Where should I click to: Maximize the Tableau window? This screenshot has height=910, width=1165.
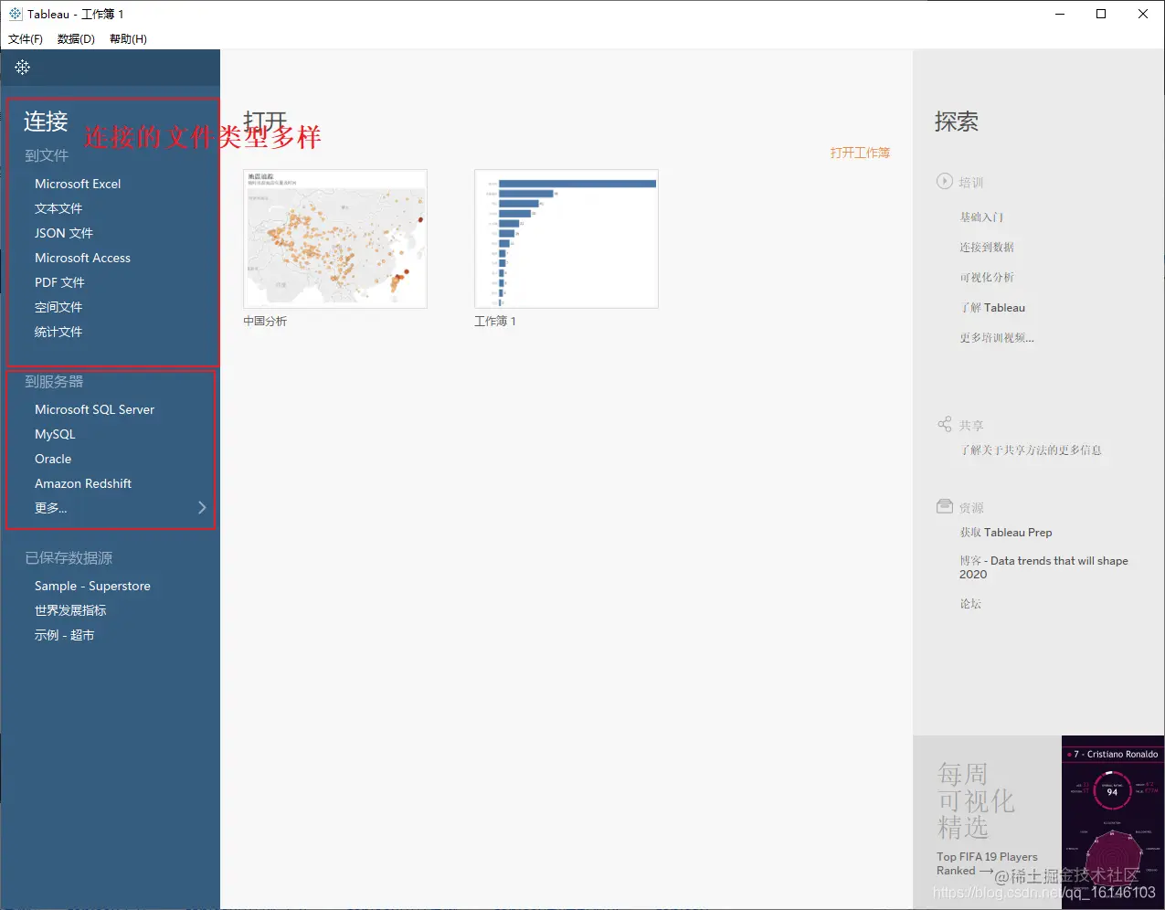click(x=1101, y=14)
